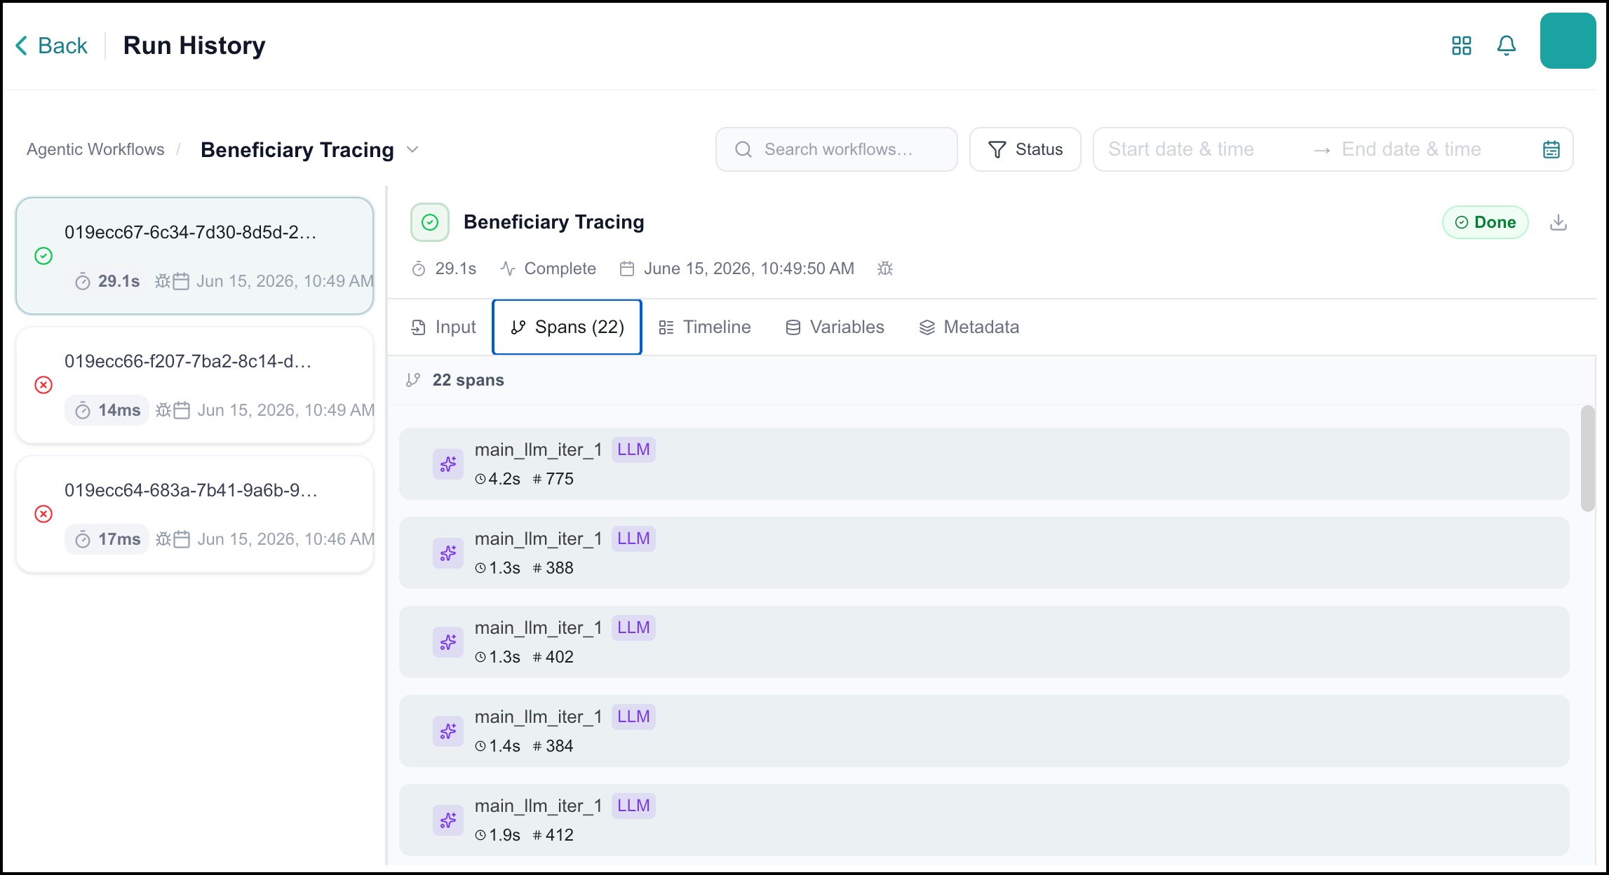Screen dimensions: 1609x875
Task: Click the debug bug icon on the 29.1s run
Action: (163, 281)
